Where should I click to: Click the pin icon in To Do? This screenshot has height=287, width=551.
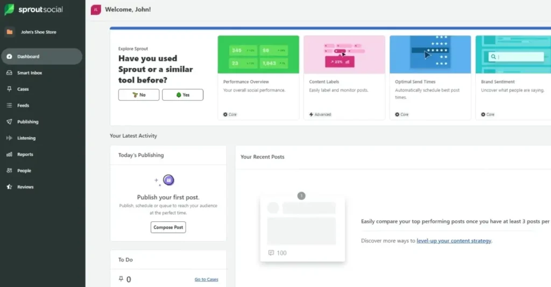point(121,279)
